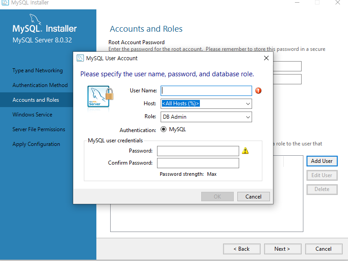348x261 pixels.
Task: Focus the Confirm Password input field
Action: pos(198,163)
